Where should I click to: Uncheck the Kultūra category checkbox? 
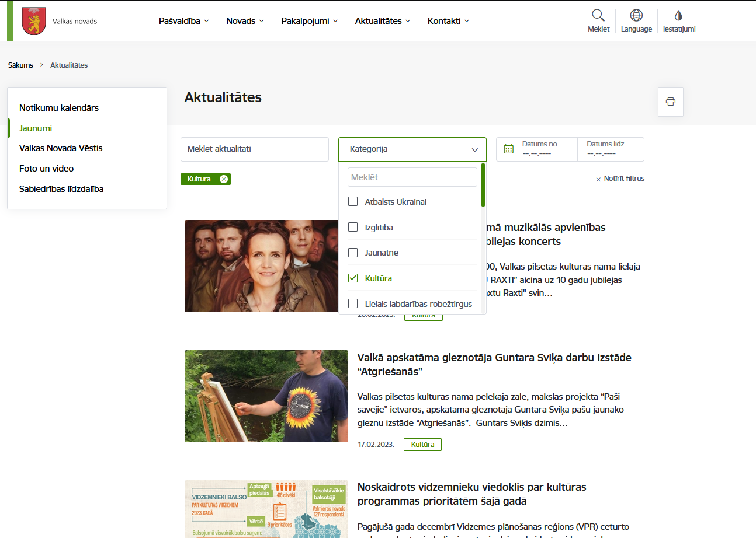click(x=353, y=278)
